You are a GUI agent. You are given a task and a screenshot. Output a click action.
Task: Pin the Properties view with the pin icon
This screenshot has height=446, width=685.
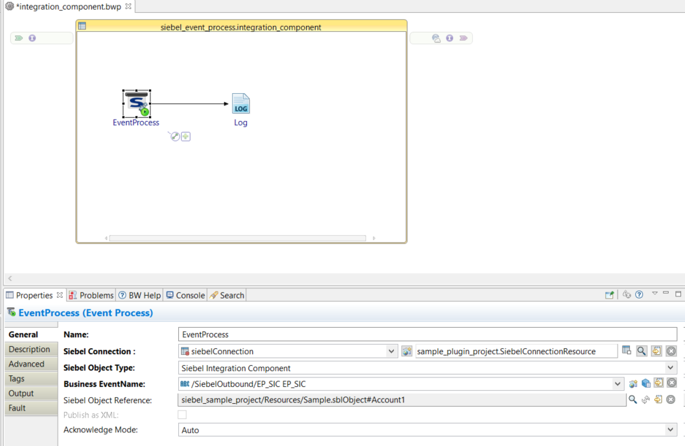point(609,295)
